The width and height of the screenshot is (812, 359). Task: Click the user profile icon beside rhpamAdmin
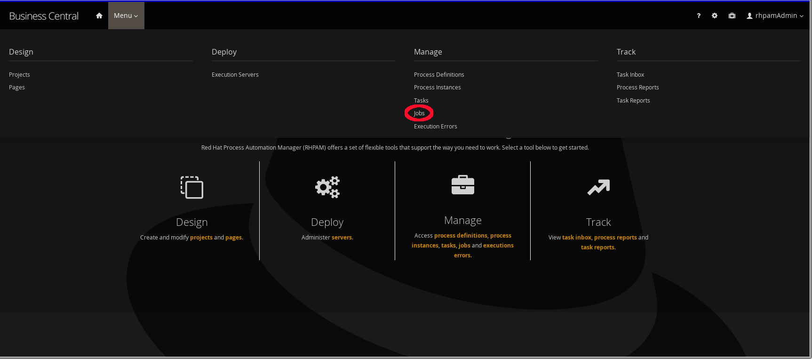(749, 16)
